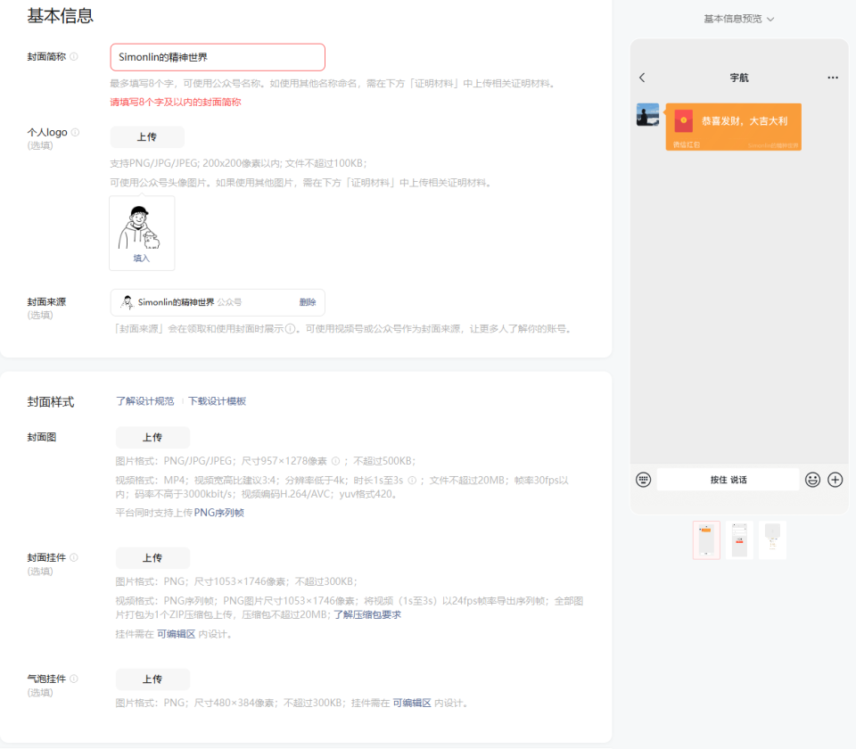Click the Simonlin的精神世界 公众号 source entry

tap(218, 302)
